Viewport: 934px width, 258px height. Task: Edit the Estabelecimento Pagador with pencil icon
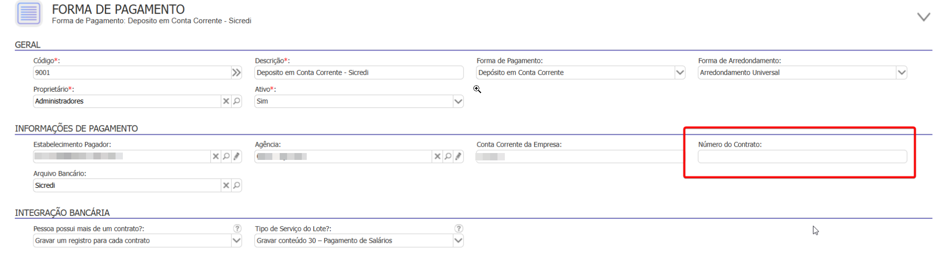[237, 156]
